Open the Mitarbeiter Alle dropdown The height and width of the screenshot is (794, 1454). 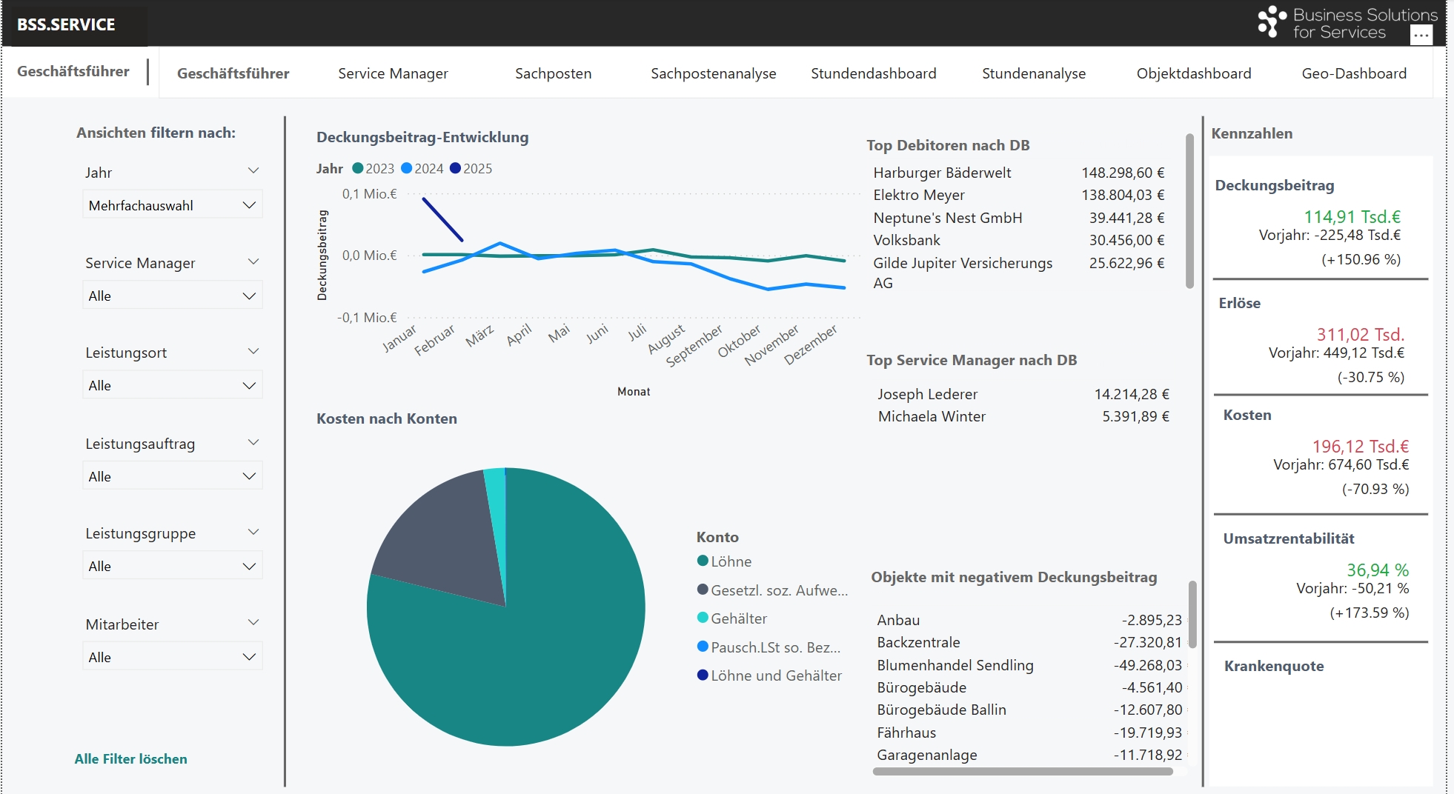[172, 657]
